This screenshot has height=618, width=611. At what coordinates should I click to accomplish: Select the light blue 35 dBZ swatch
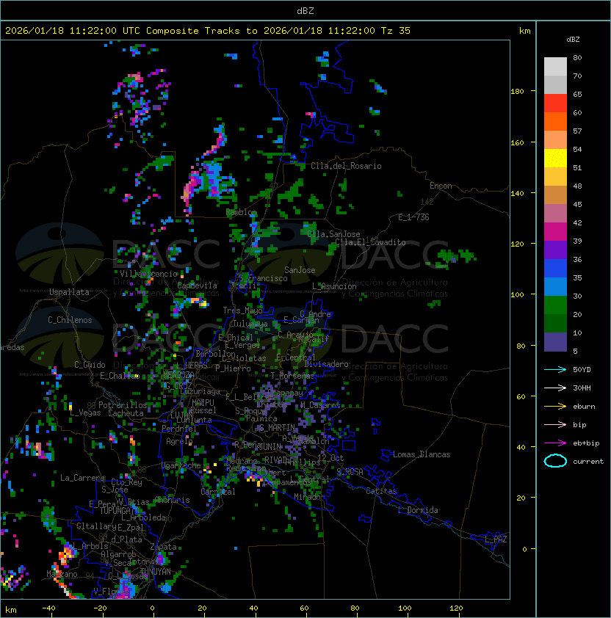click(555, 286)
